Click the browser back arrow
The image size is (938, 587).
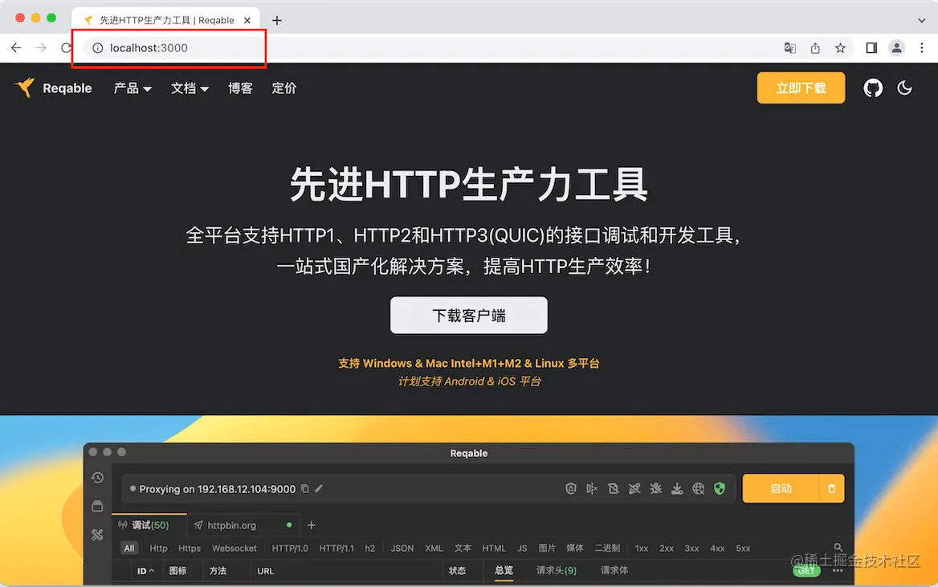16,48
